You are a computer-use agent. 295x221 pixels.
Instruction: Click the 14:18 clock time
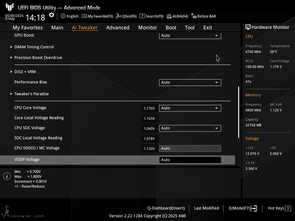click(x=35, y=18)
